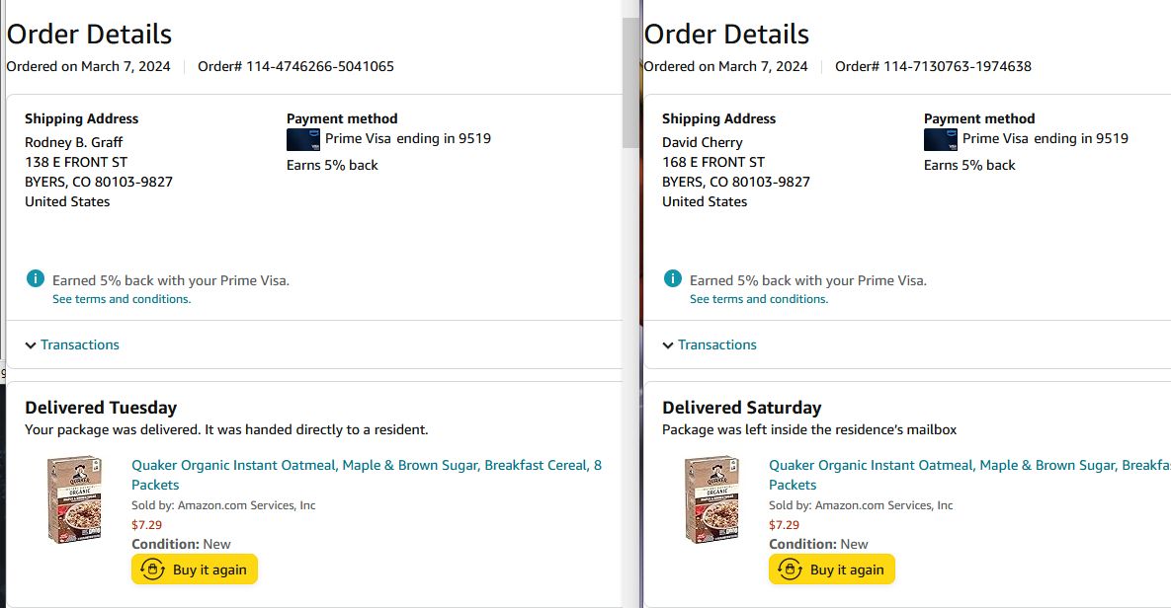Open Quaker Oatmeal product link under Delivered Tuesday
Screen dimensions: 1171x608
click(366, 466)
